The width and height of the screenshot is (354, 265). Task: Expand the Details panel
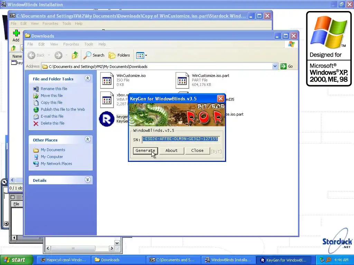click(87, 179)
